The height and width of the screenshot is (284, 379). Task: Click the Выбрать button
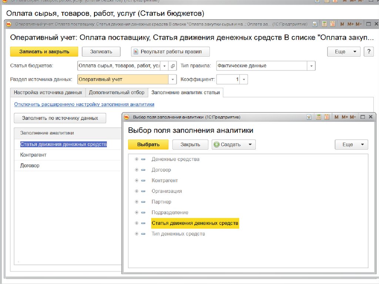click(x=148, y=144)
